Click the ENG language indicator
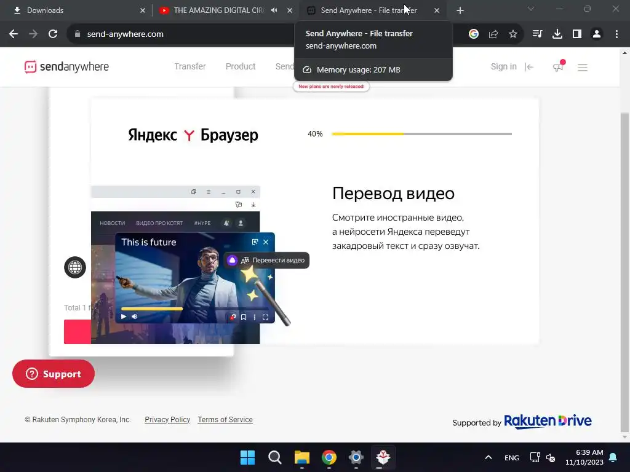630x472 pixels. (511, 458)
